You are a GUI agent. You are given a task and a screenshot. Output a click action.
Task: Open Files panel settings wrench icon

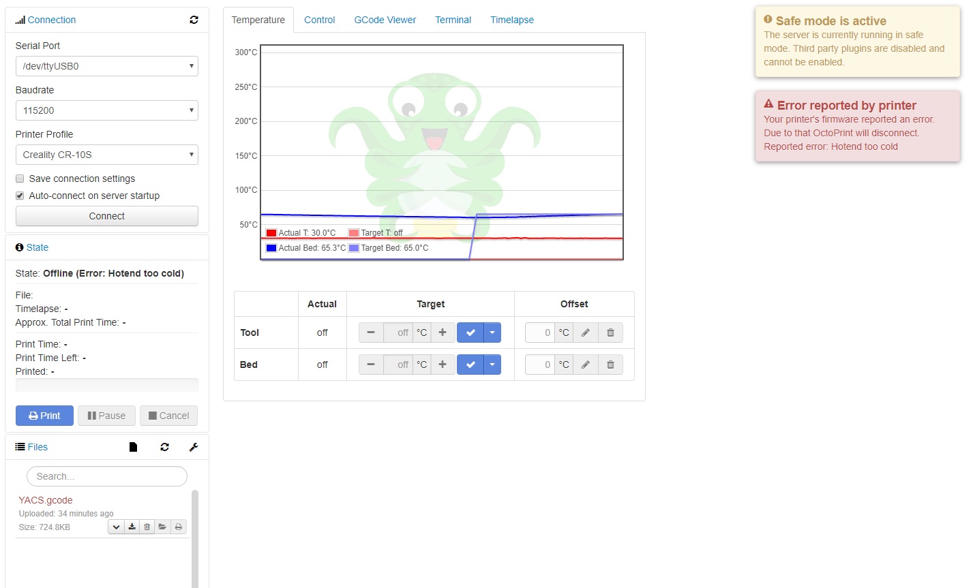(193, 446)
